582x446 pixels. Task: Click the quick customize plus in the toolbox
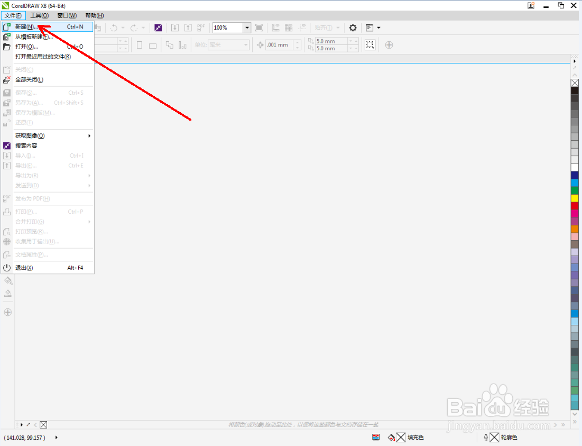(8, 312)
